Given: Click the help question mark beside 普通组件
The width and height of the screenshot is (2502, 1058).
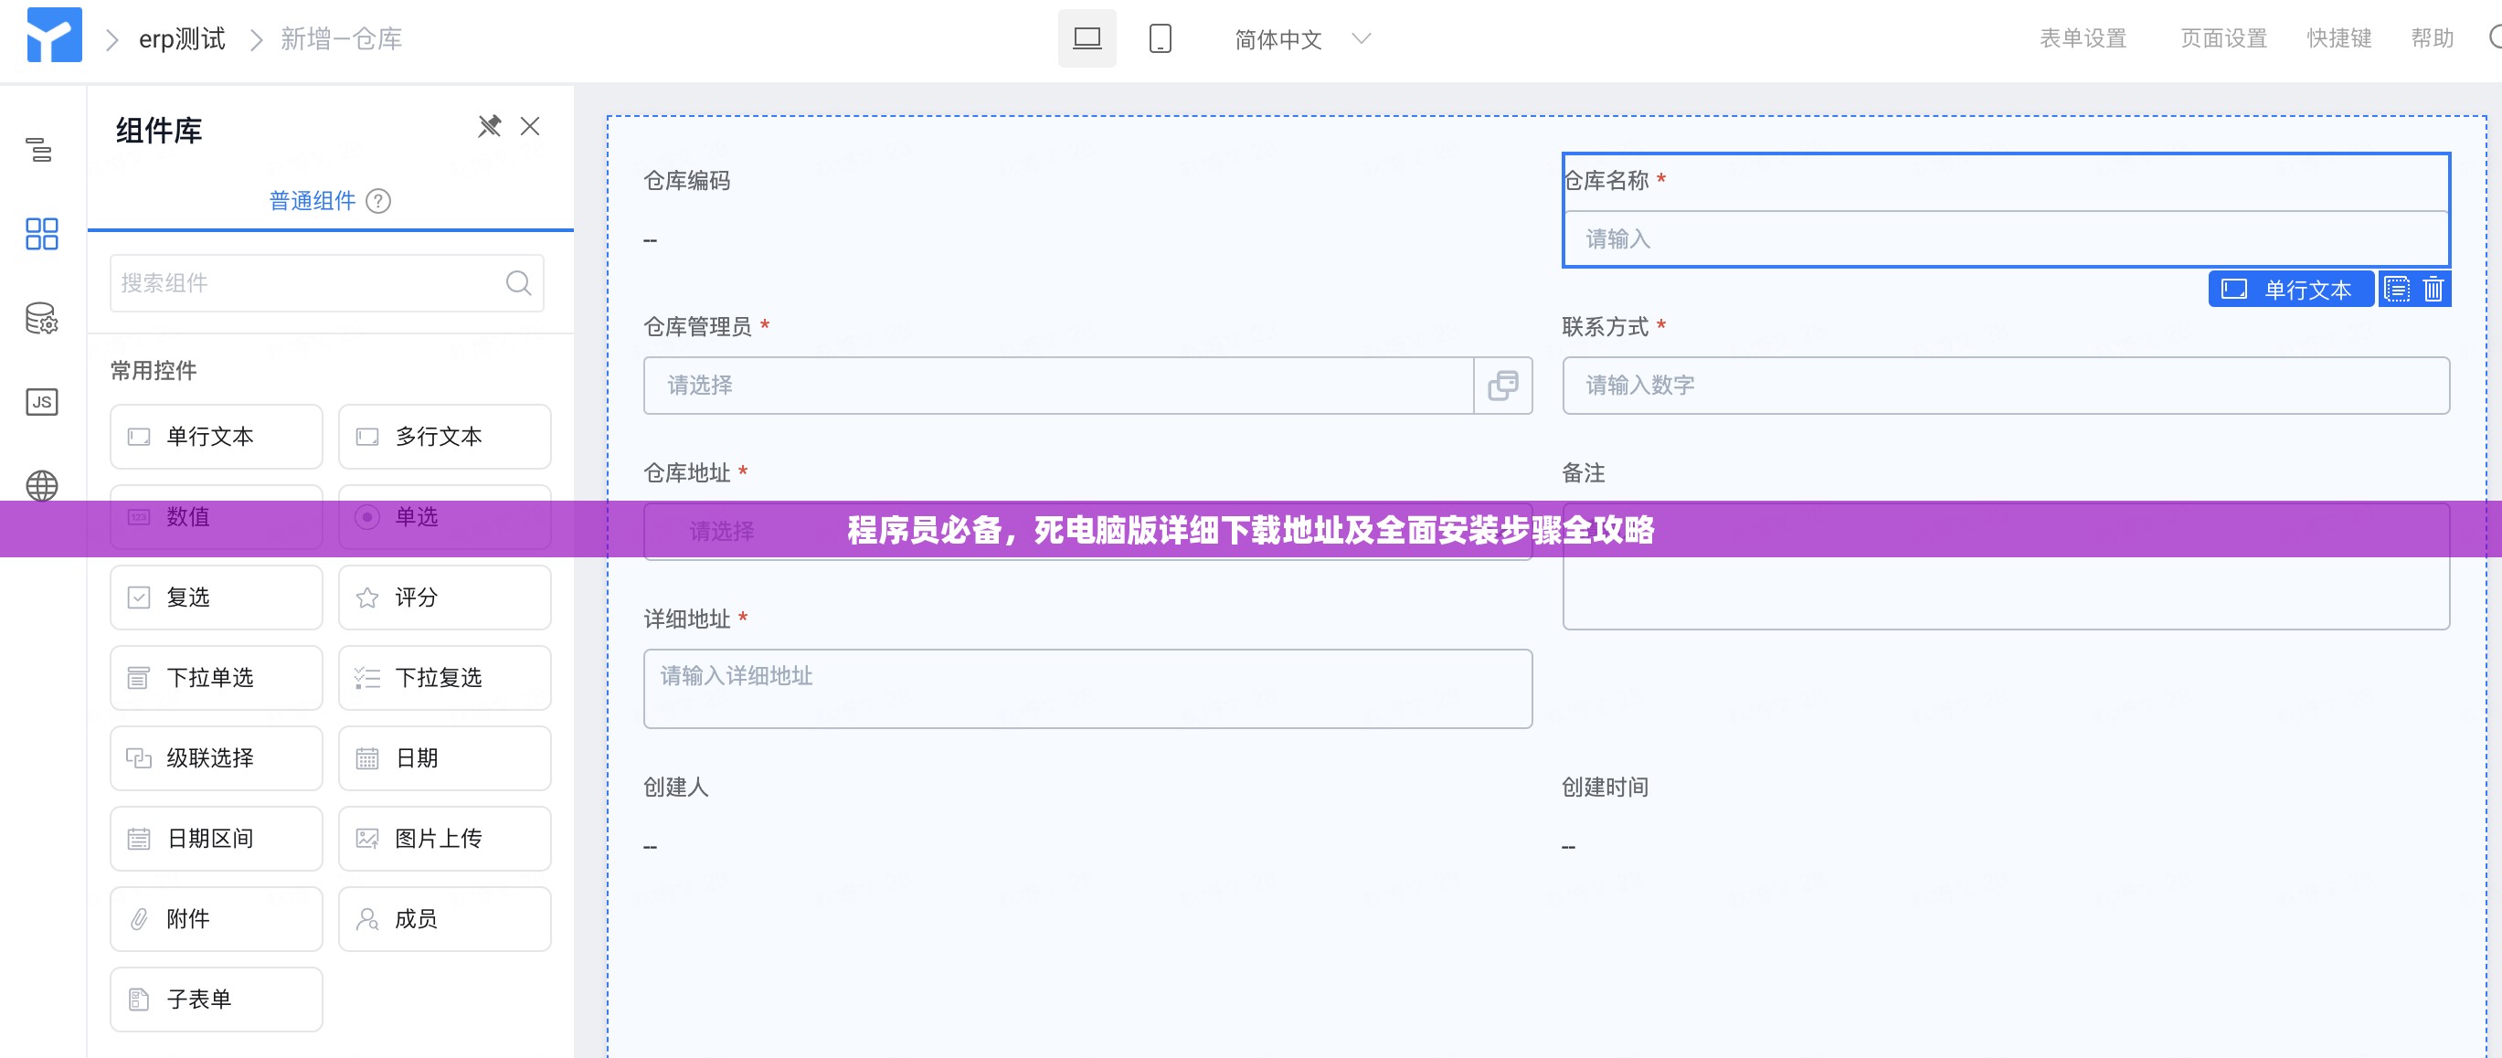Looking at the screenshot, I should tap(377, 201).
